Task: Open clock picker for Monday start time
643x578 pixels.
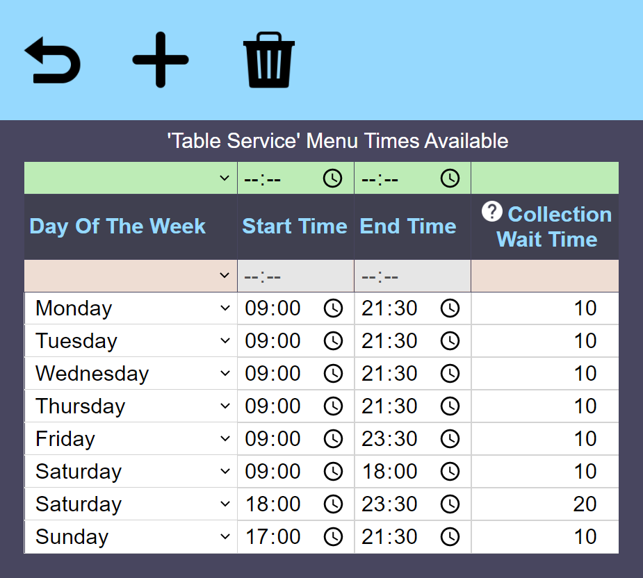Action: (333, 308)
